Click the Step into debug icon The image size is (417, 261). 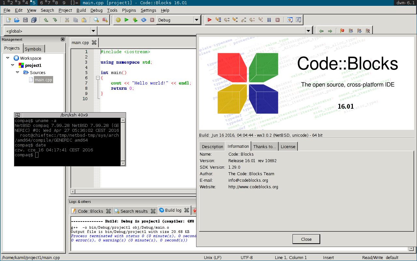pos(235,20)
